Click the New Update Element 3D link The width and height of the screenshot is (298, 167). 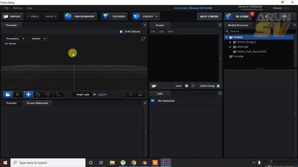[193, 8]
